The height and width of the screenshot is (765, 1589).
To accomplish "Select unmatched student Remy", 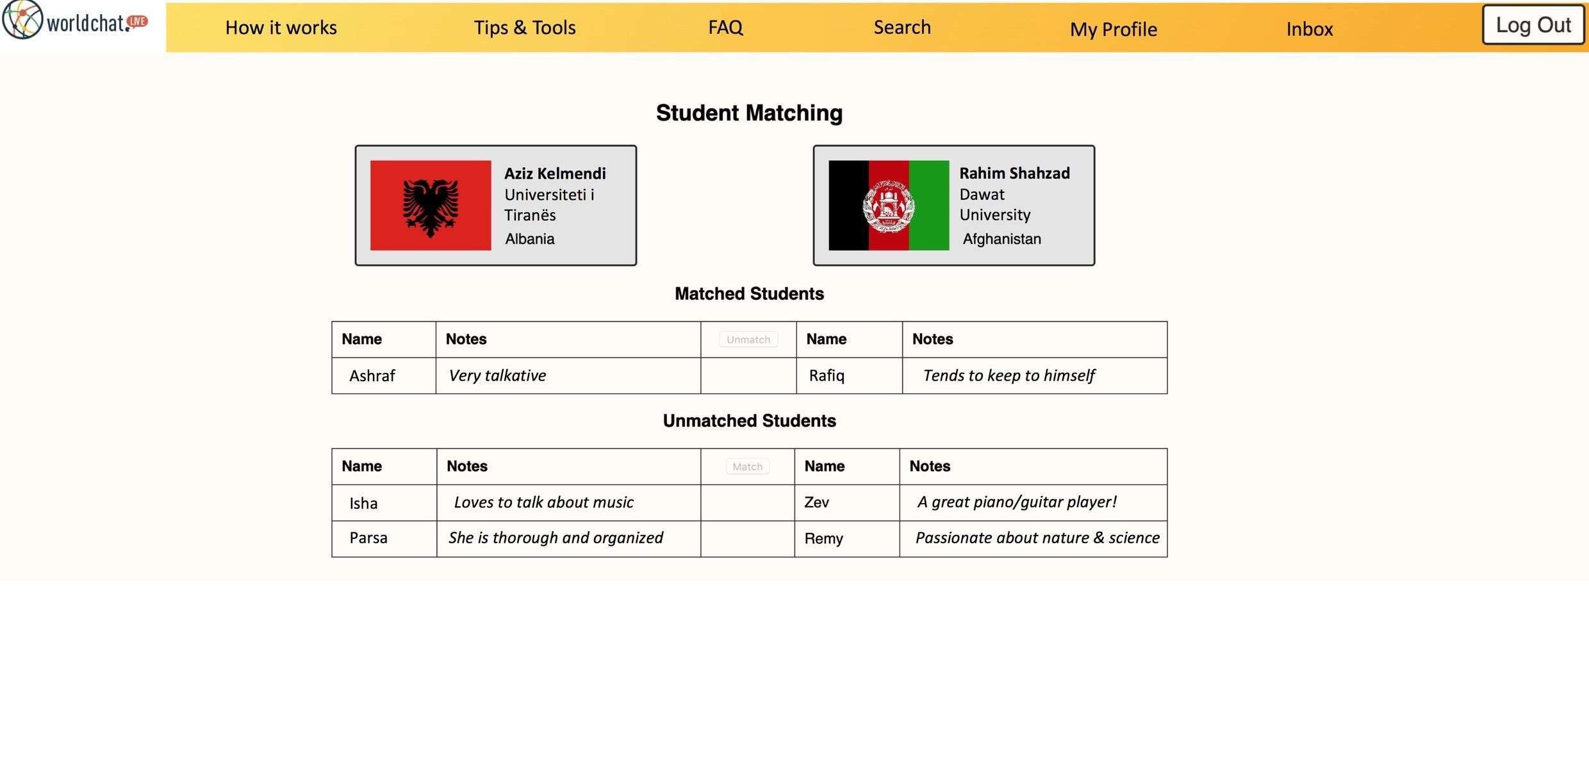I will point(823,539).
